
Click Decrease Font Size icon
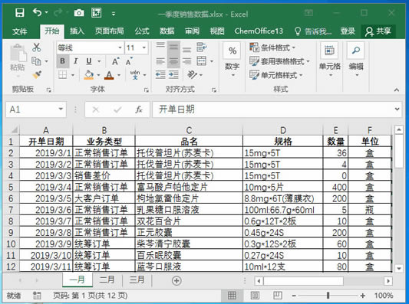tap(129, 61)
